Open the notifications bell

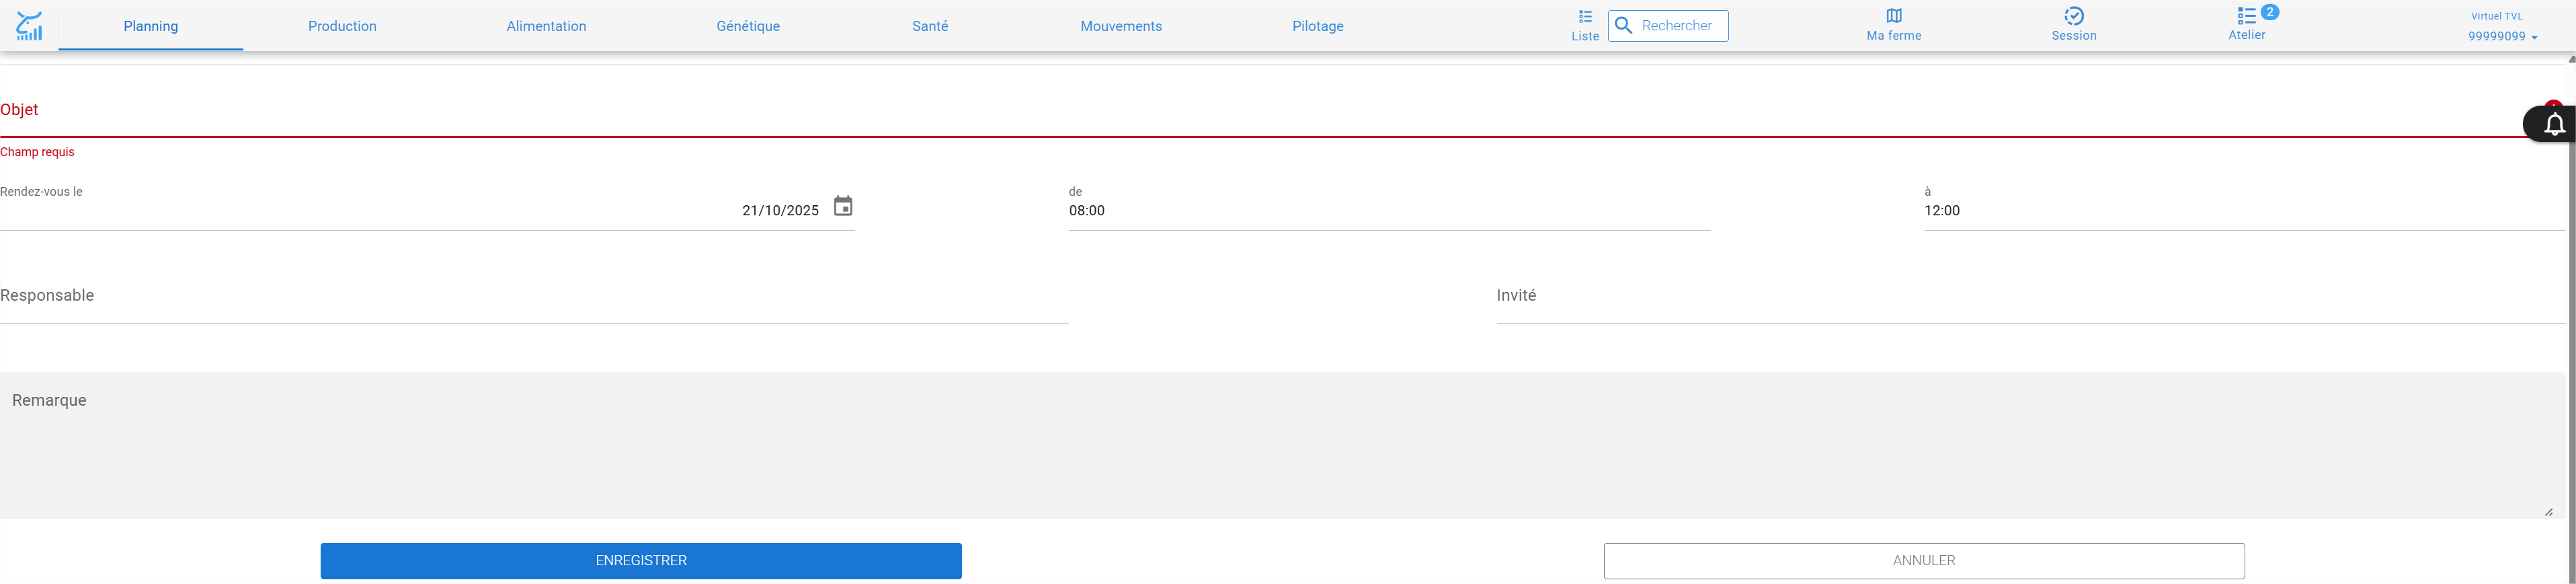(2554, 124)
